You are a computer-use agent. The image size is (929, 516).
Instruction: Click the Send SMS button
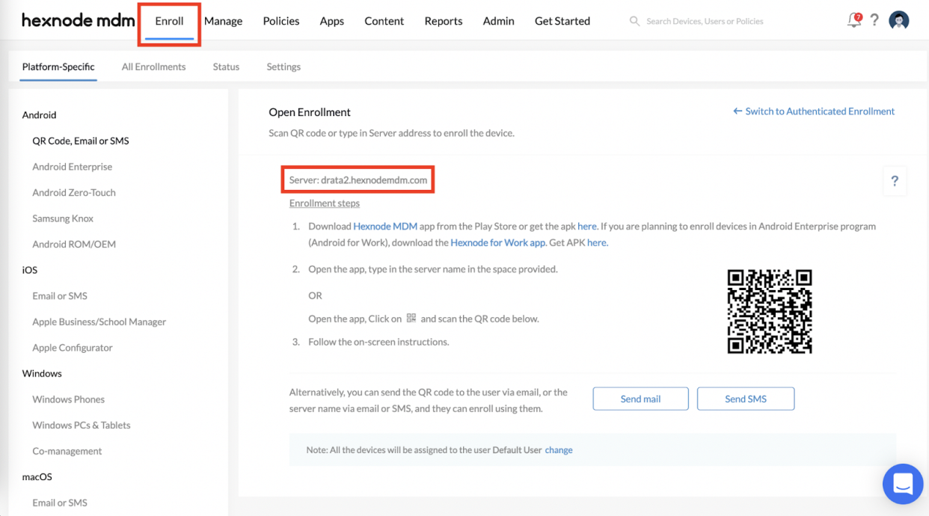click(746, 399)
